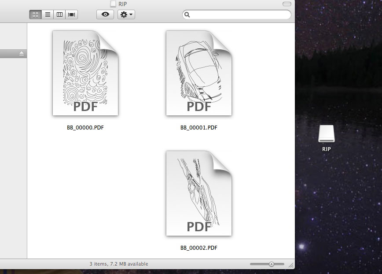
Task: Switch Finder to list view
Action: [48, 15]
